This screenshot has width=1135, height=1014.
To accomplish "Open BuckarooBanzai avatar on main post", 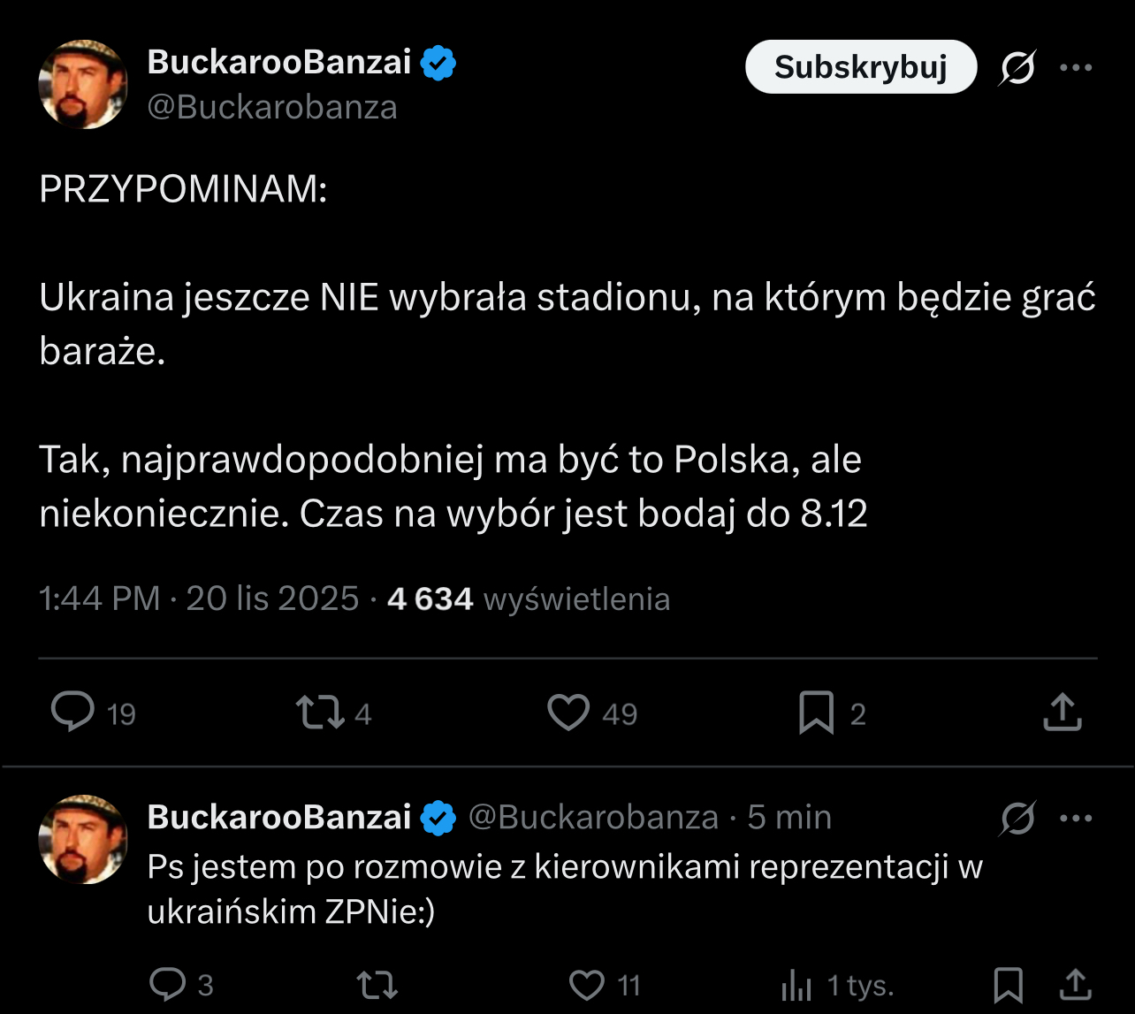I will pos(83,84).
